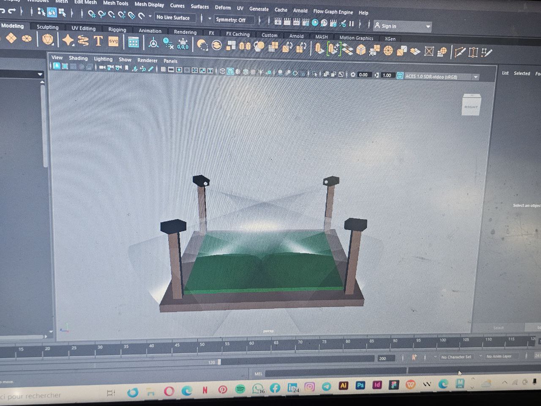
Task: Delete history using the shelf icon
Action: click(168, 43)
